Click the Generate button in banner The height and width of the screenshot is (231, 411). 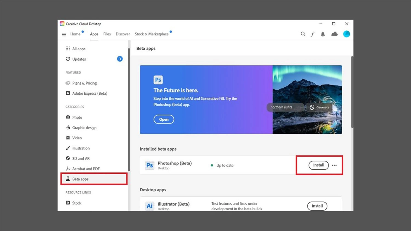[319, 107]
